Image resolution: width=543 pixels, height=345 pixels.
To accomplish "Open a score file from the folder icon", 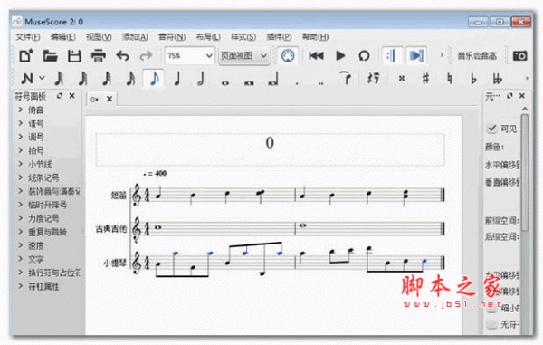I will pos(50,56).
